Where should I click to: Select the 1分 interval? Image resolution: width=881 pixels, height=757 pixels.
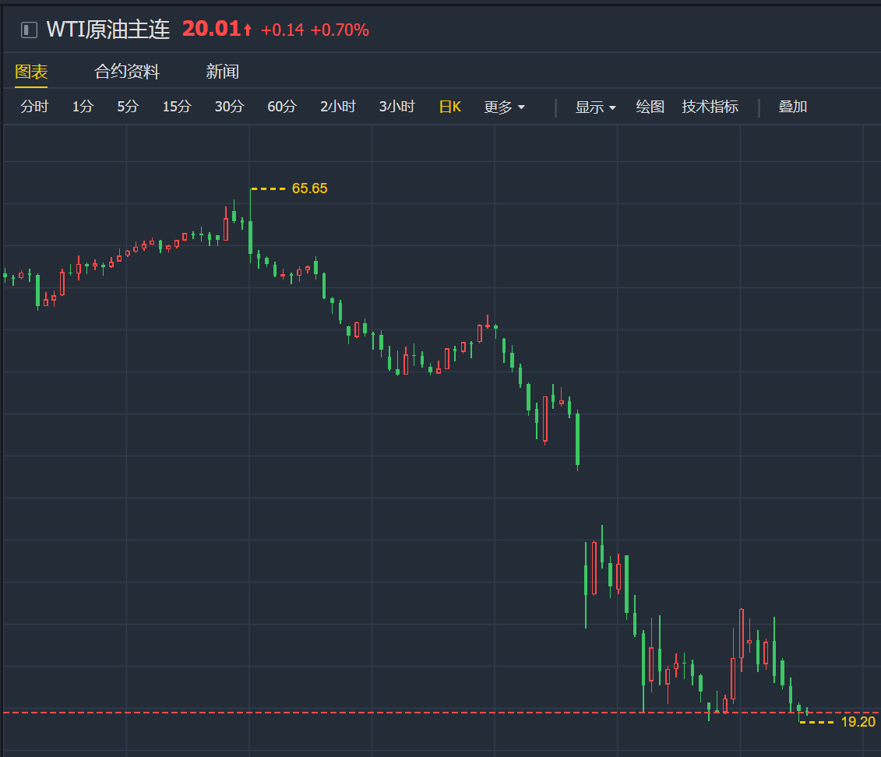pyautogui.click(x=83, y=107)
